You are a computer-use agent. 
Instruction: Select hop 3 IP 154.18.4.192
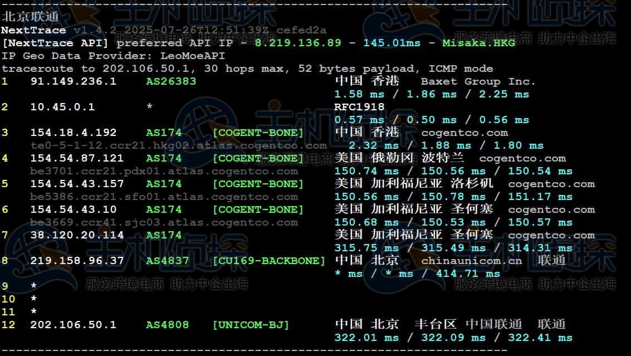click(x=74, y=133)
